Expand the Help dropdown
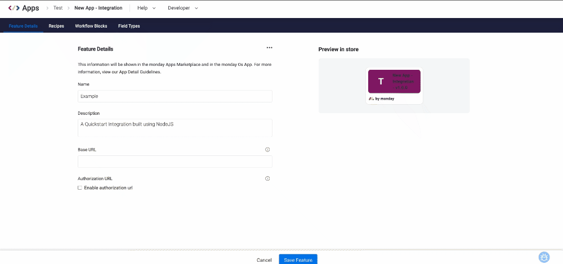Viewport: 563px width, 264px height. (x=146, y=8)
